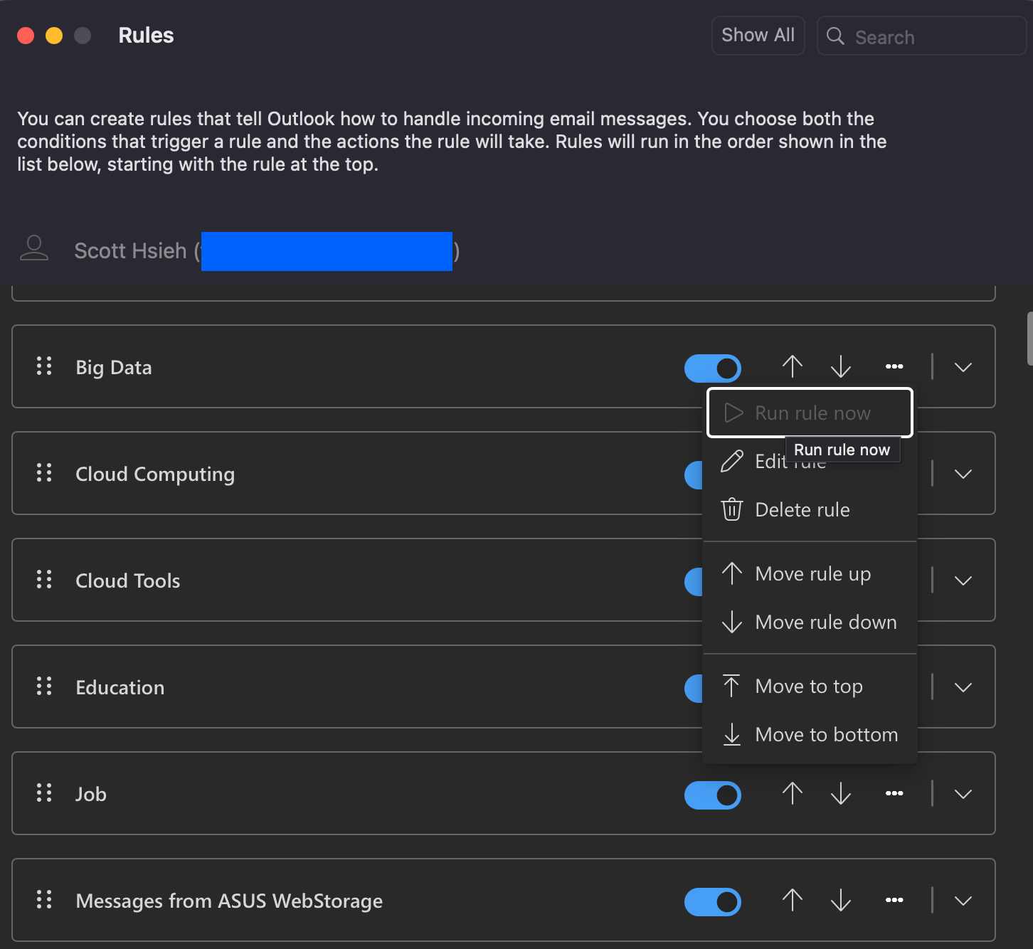
Task: Move Big Data rule down with arrow icon
Action: pyautogui.click(x=840, y=366)
